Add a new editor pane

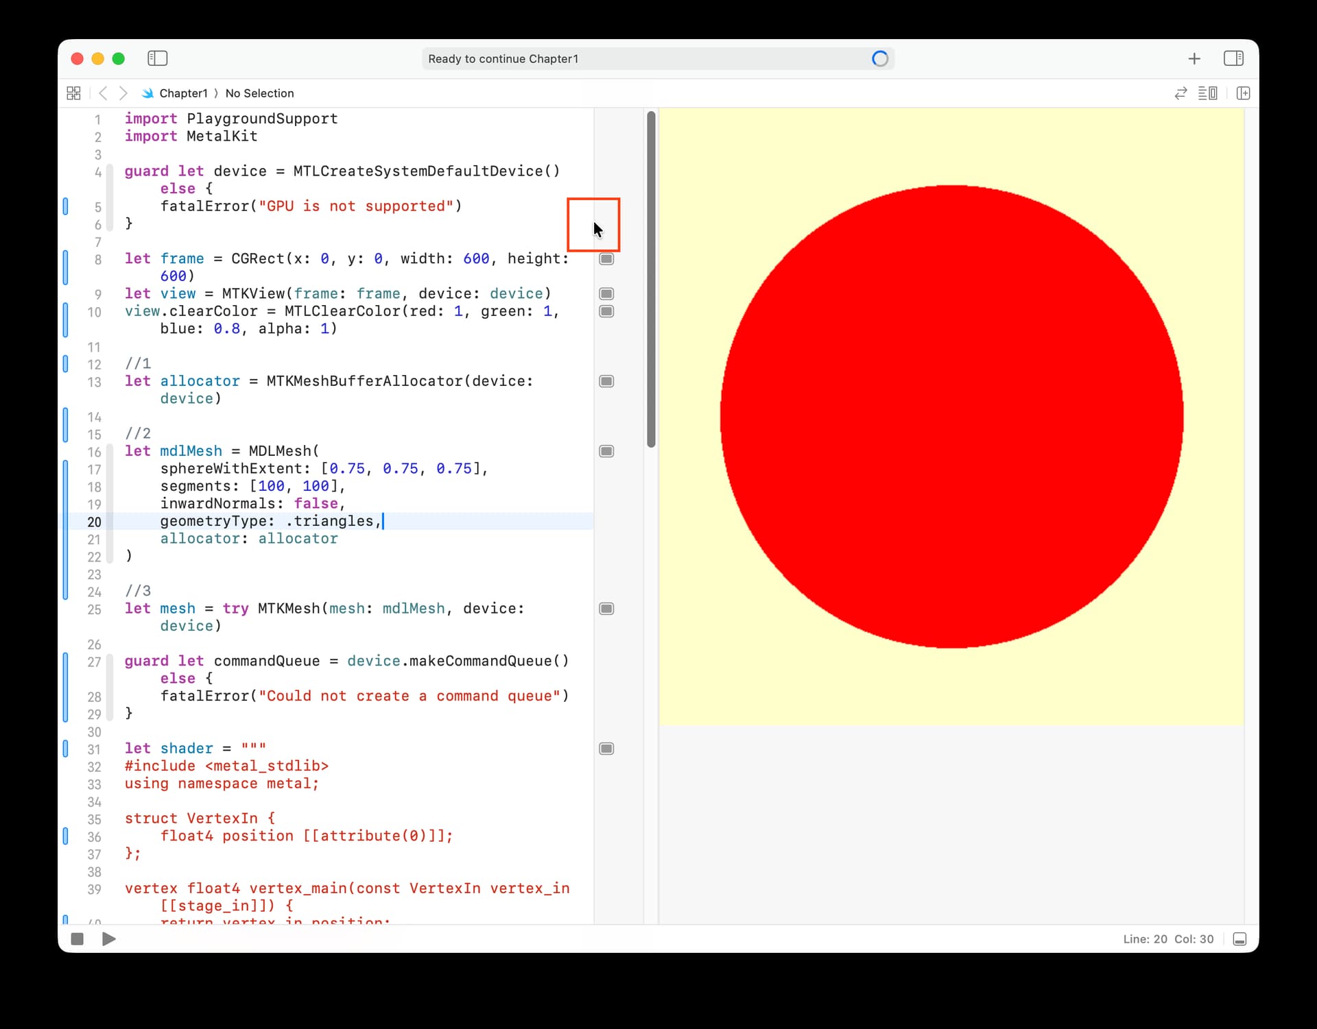coord(1243,93)
